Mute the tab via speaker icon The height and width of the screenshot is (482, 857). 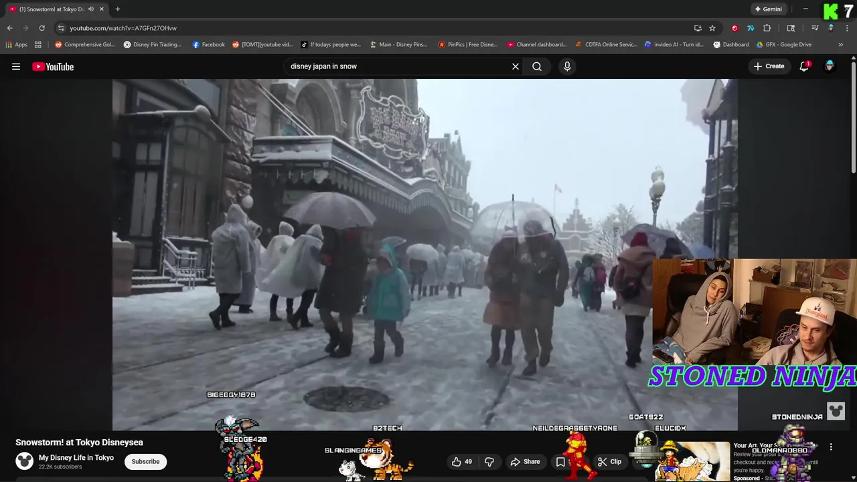pos(91,9)
